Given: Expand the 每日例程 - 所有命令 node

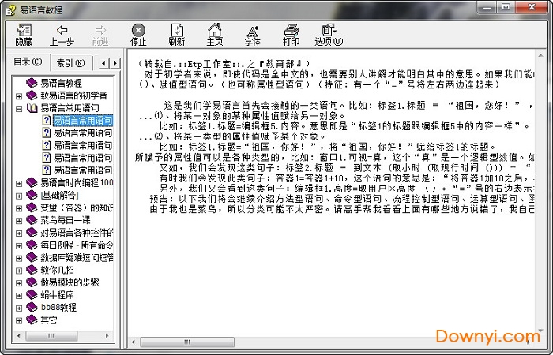Looking at the screenshot, I should tap(19, 245).
